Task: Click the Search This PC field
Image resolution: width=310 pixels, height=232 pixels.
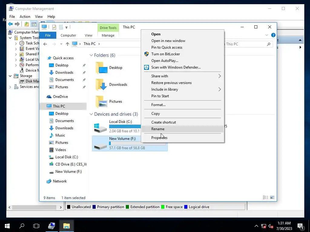Action: click(x=249, y=44)
